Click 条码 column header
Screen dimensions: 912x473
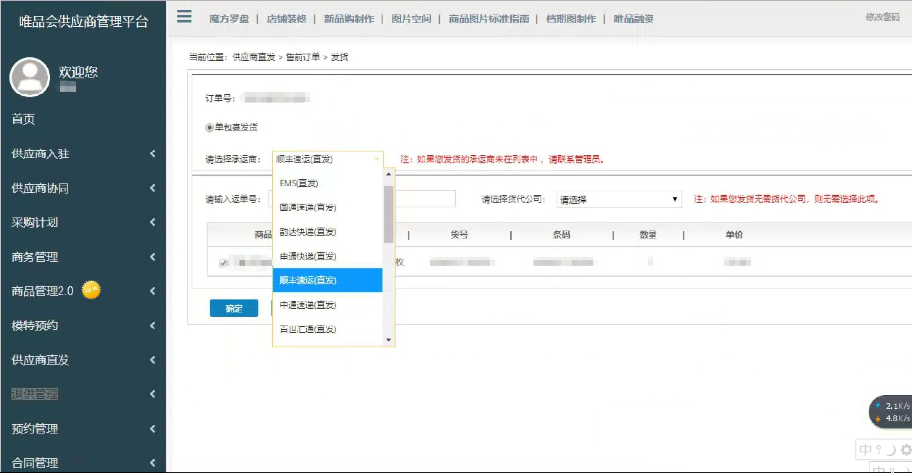[x=561, y=235]
